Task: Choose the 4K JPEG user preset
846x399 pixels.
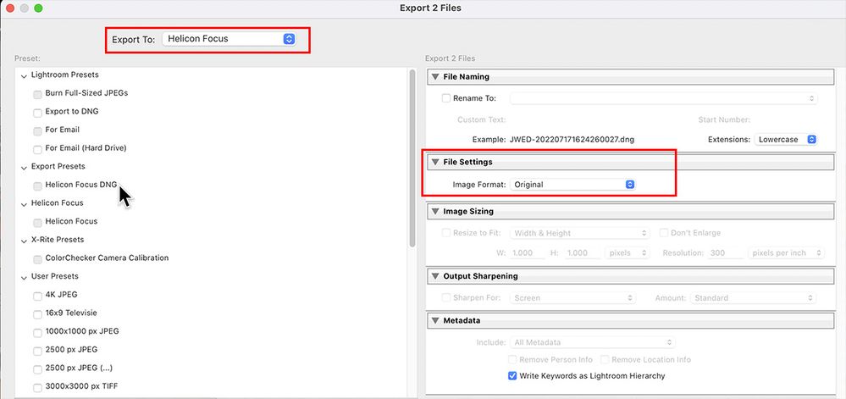Action: 37,296
